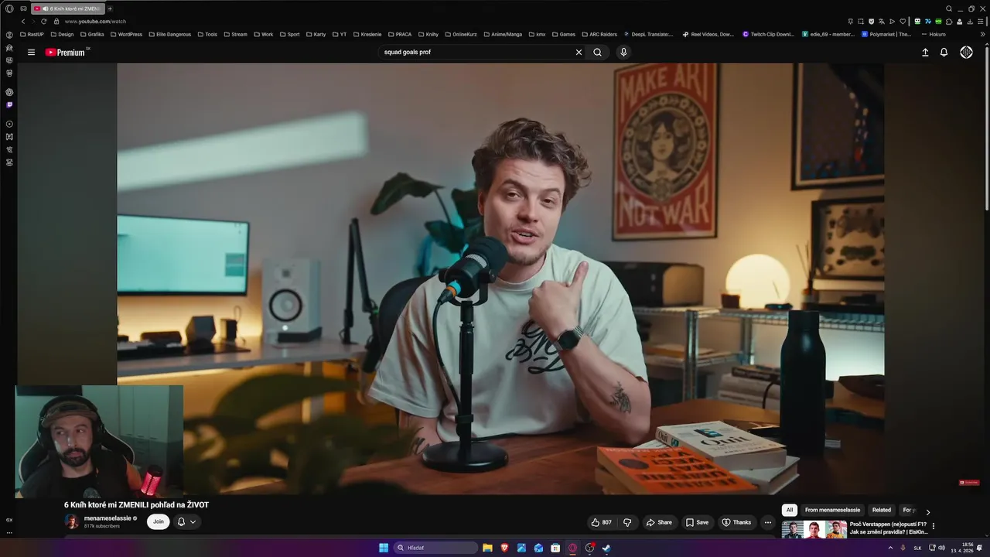The width and height of the screenshot is (990, 557).
Task: Open the Twitch Clip Downloader bookmark
Action: pos(768,34)
